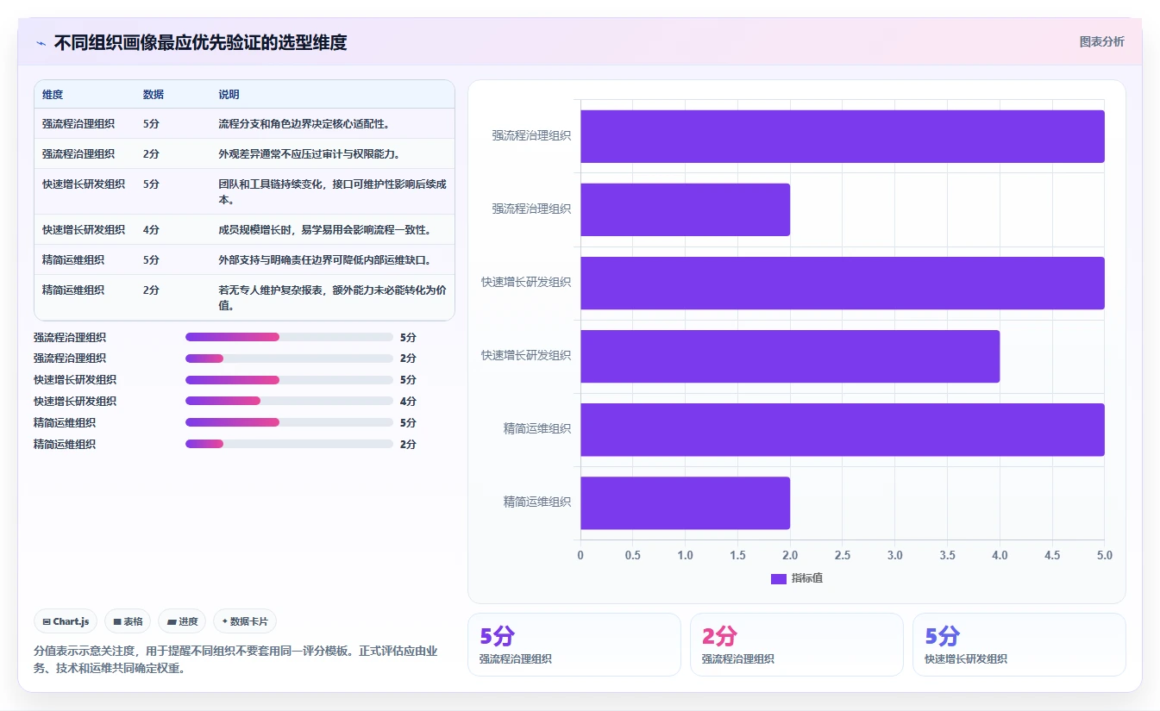Click the 图表分析 label in the header
Screen dimensions: 1160x711
1102,41
